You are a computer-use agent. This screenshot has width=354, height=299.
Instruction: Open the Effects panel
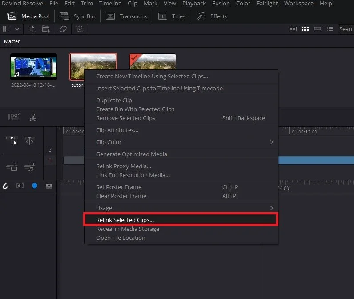tap(212, 16)
